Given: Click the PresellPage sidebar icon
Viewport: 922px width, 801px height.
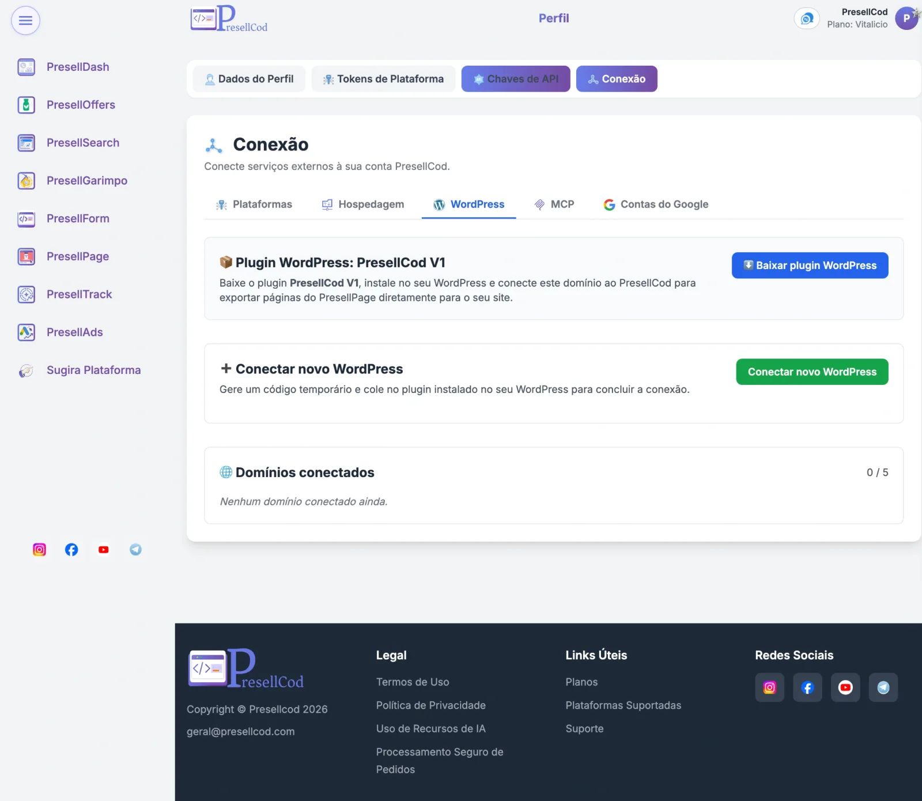Looking at the screenshot, I should (x=27, y=256).
